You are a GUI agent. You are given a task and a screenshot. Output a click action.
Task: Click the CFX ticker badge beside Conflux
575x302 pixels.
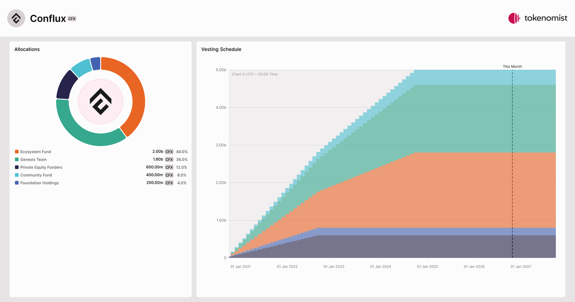tap(72, 19)
